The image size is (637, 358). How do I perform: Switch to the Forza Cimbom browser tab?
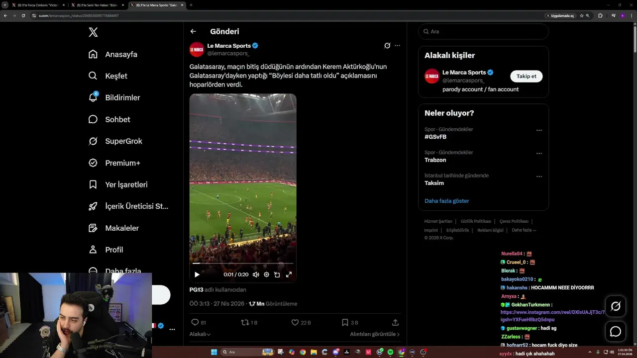point(38,5)
